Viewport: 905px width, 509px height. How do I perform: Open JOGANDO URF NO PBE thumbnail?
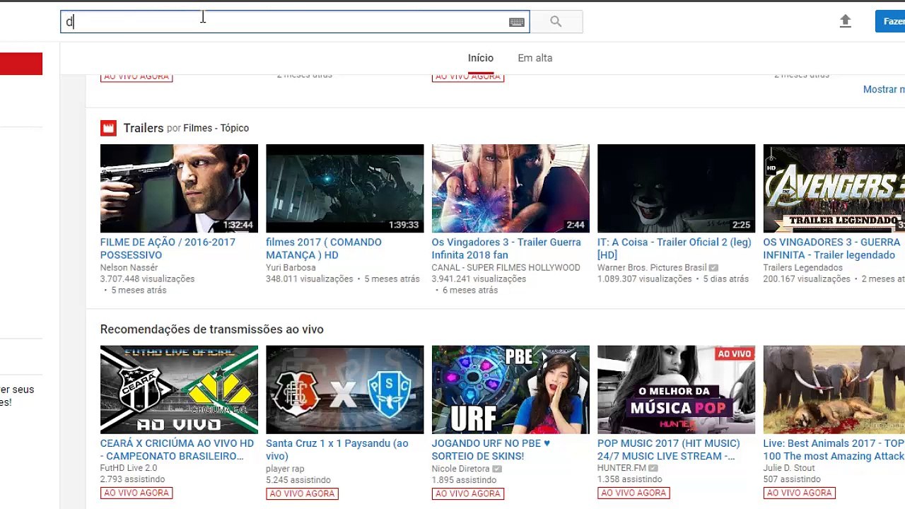click(510, 390)
